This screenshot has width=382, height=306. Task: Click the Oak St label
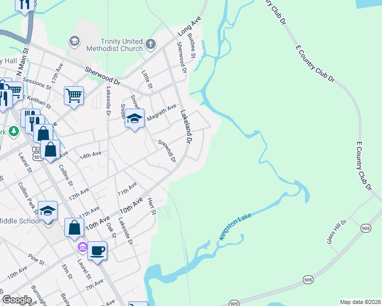111,230
